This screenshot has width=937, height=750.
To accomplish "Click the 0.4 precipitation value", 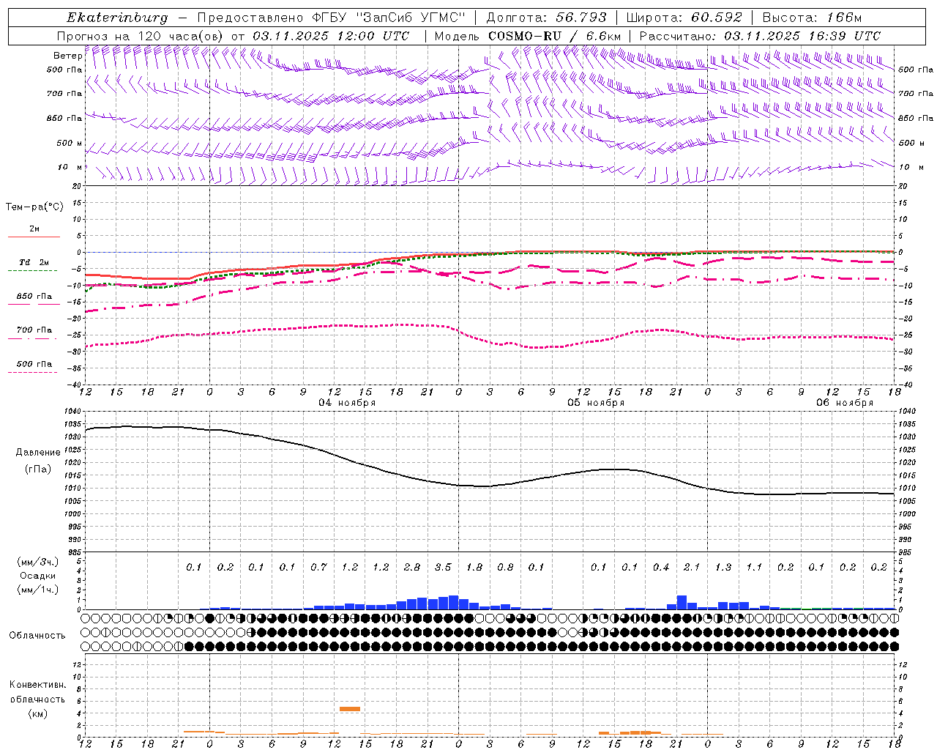I will coord(661,568).
